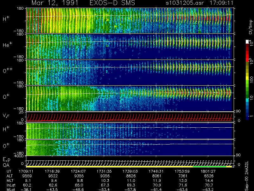Image resolution: width=254 pixels, height=191 pixels.
Task: Click the altitude value '6526'
Action: tap(209, 176)
